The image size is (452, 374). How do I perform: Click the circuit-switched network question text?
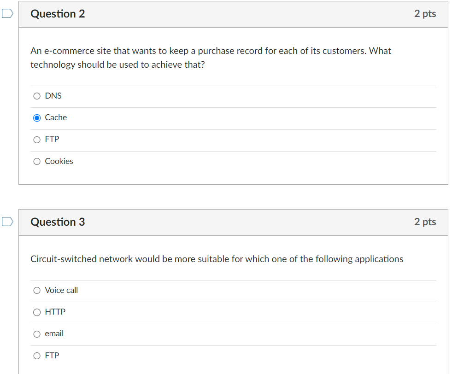[217, 259]
